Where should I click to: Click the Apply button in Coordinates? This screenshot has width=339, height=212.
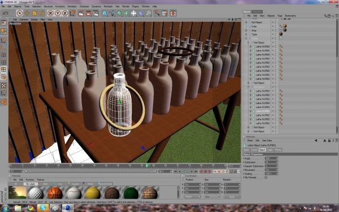pos(232,197)
